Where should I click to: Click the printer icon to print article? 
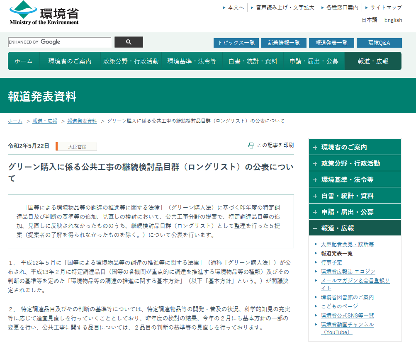coord(251,146)
